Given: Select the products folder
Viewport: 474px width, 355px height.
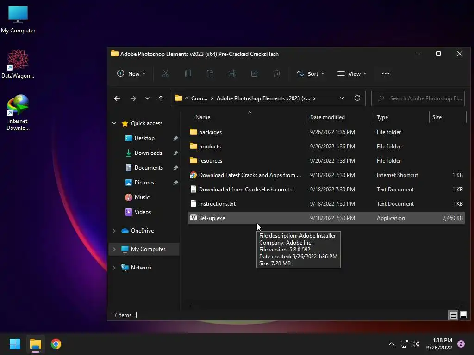Looking at the screenshot, I should point(326,147).
